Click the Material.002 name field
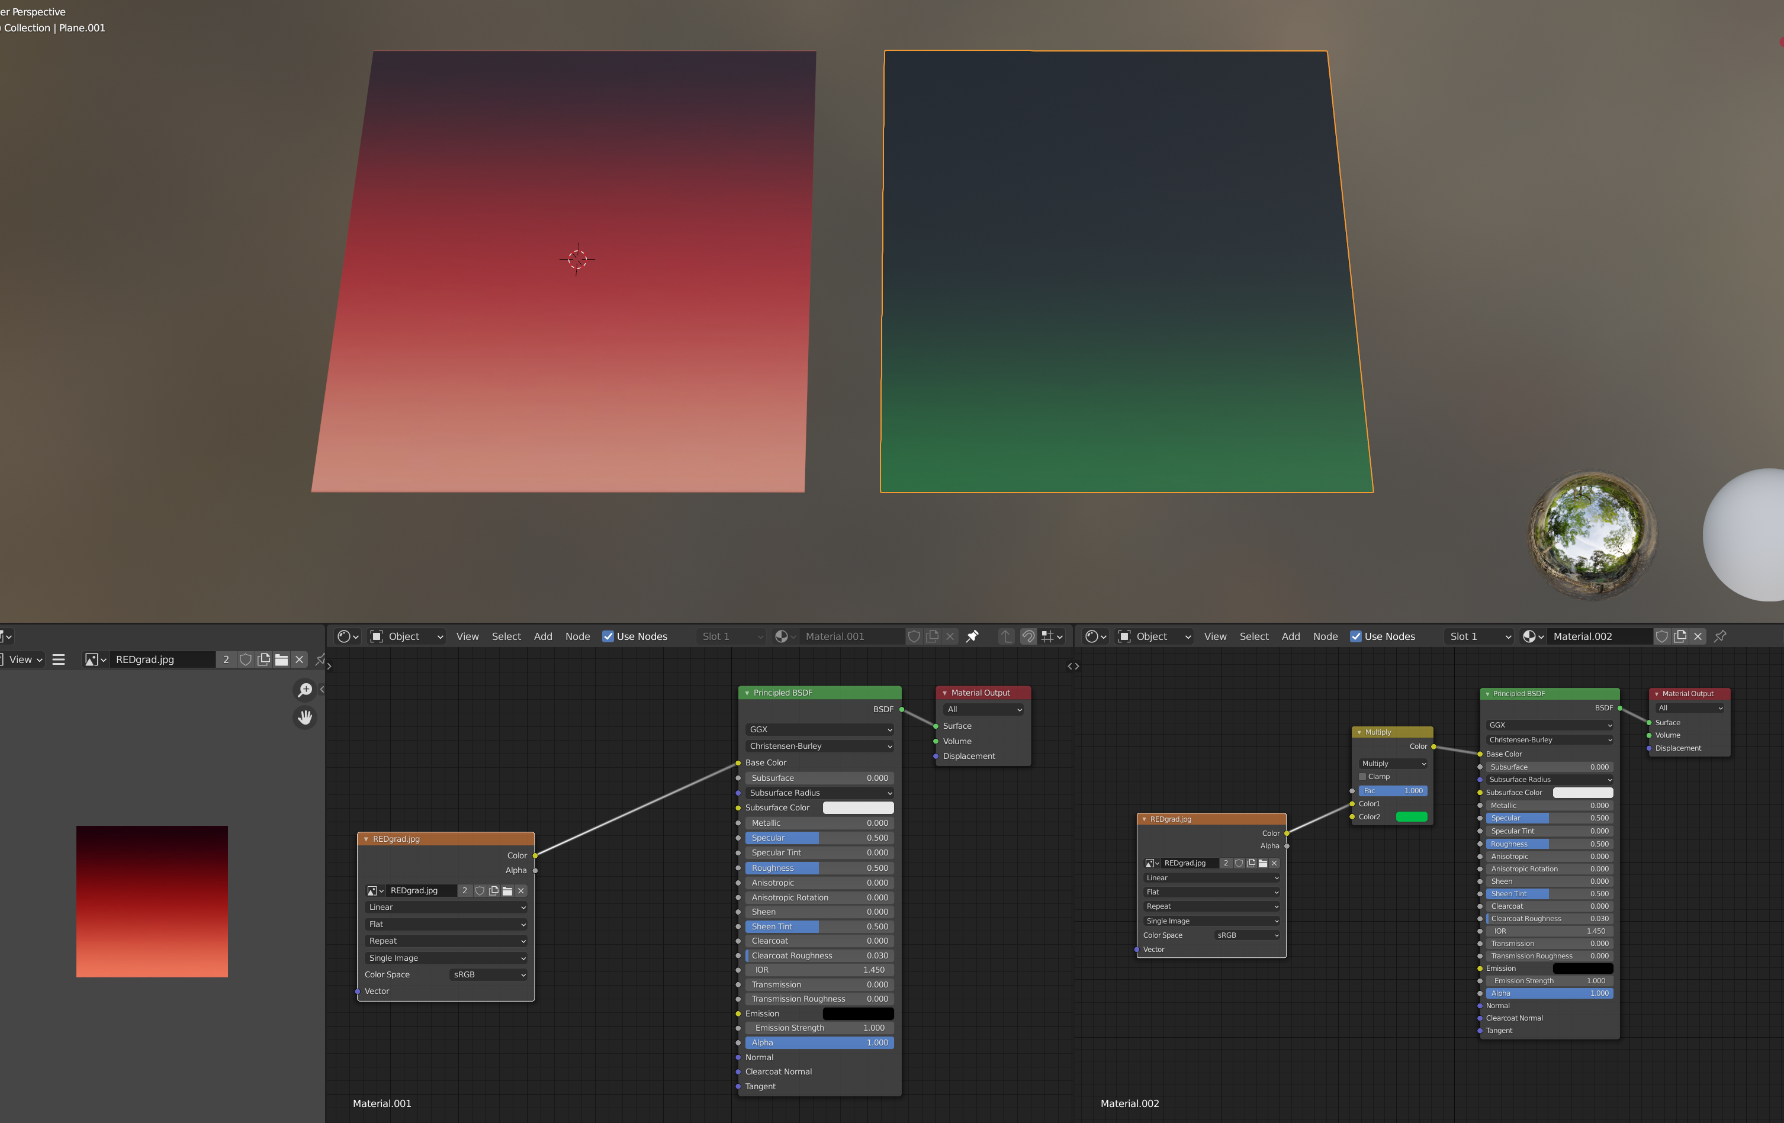The image size is (1784, 1123). [1599, 636]
